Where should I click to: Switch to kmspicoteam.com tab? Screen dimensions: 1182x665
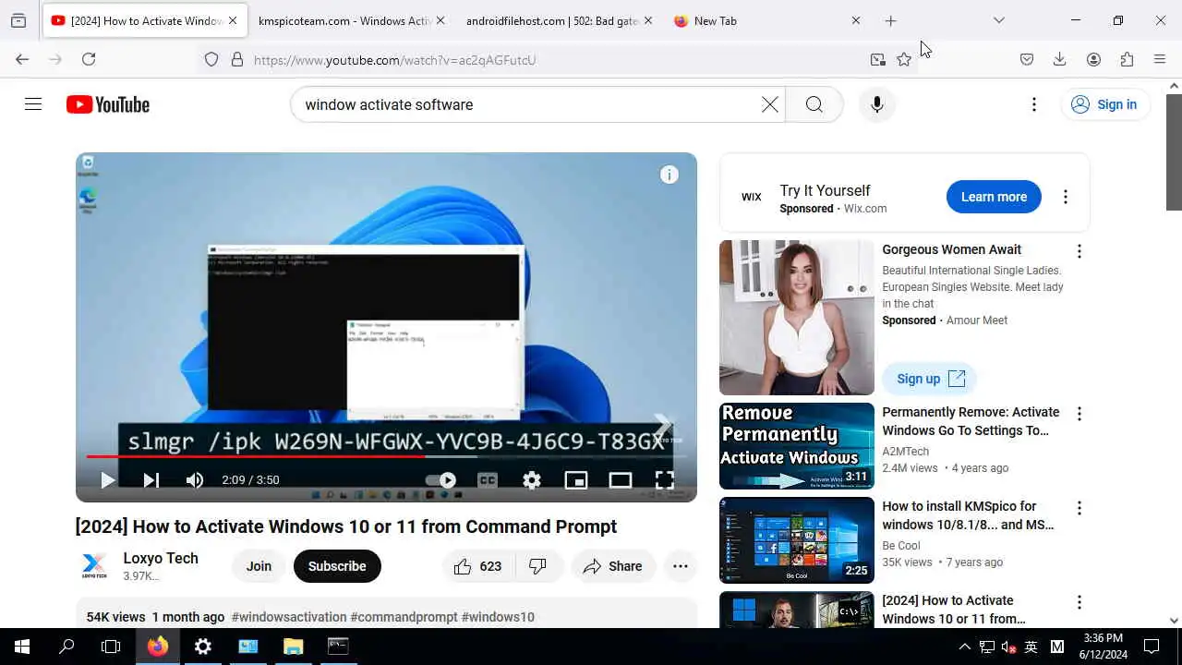pos(345,20)
